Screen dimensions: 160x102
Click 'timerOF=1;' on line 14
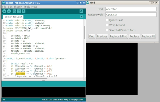click(45, 28)
